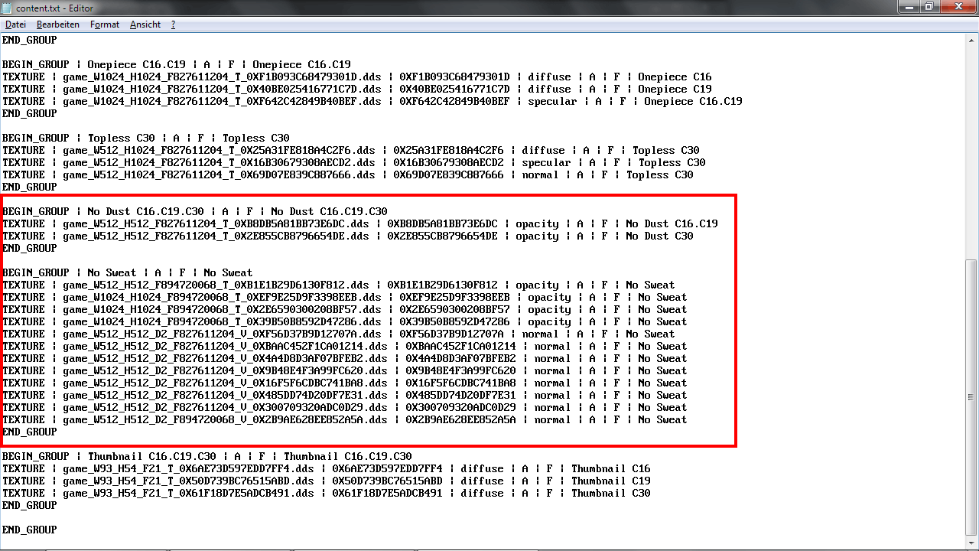The image size is (979, 551).
Task: Click the scrollbar track above the thumb
Action: 972,153
